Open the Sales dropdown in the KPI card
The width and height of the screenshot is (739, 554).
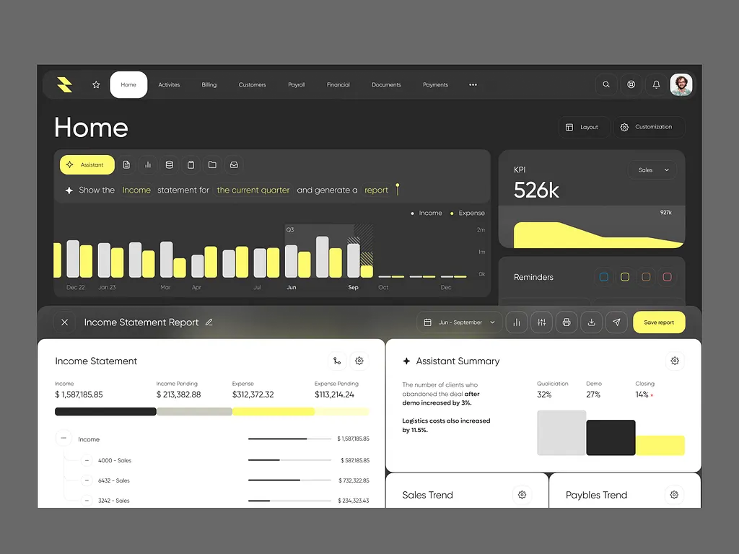pyautogui.click(x=651, y=170)
